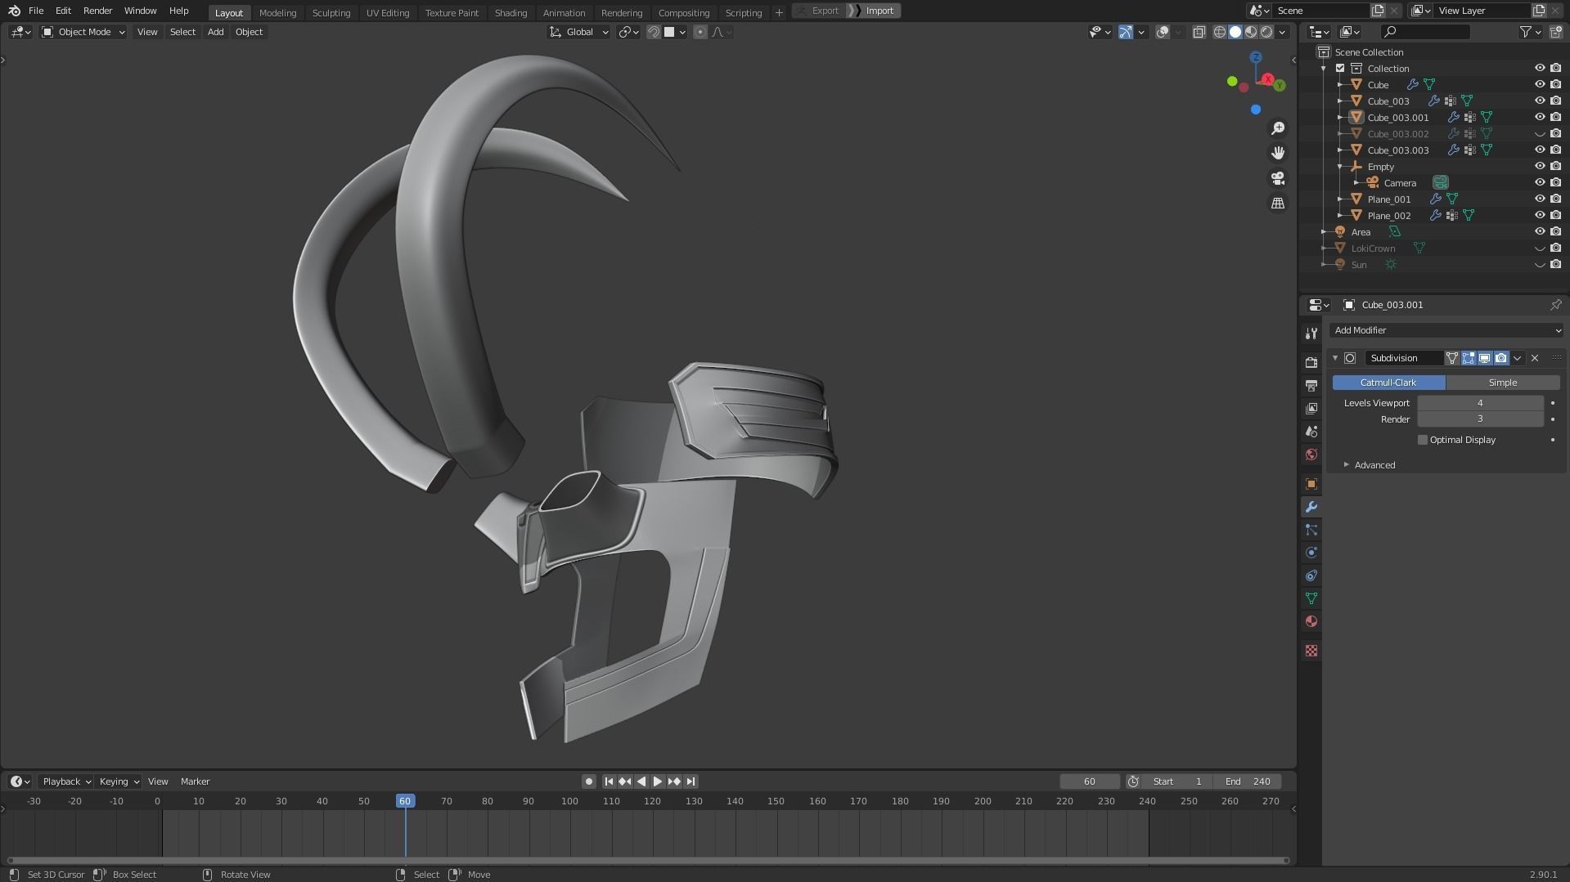Open the Output properties tab
This screenshot has width=1570, height=882.
tap(1311, 385)
